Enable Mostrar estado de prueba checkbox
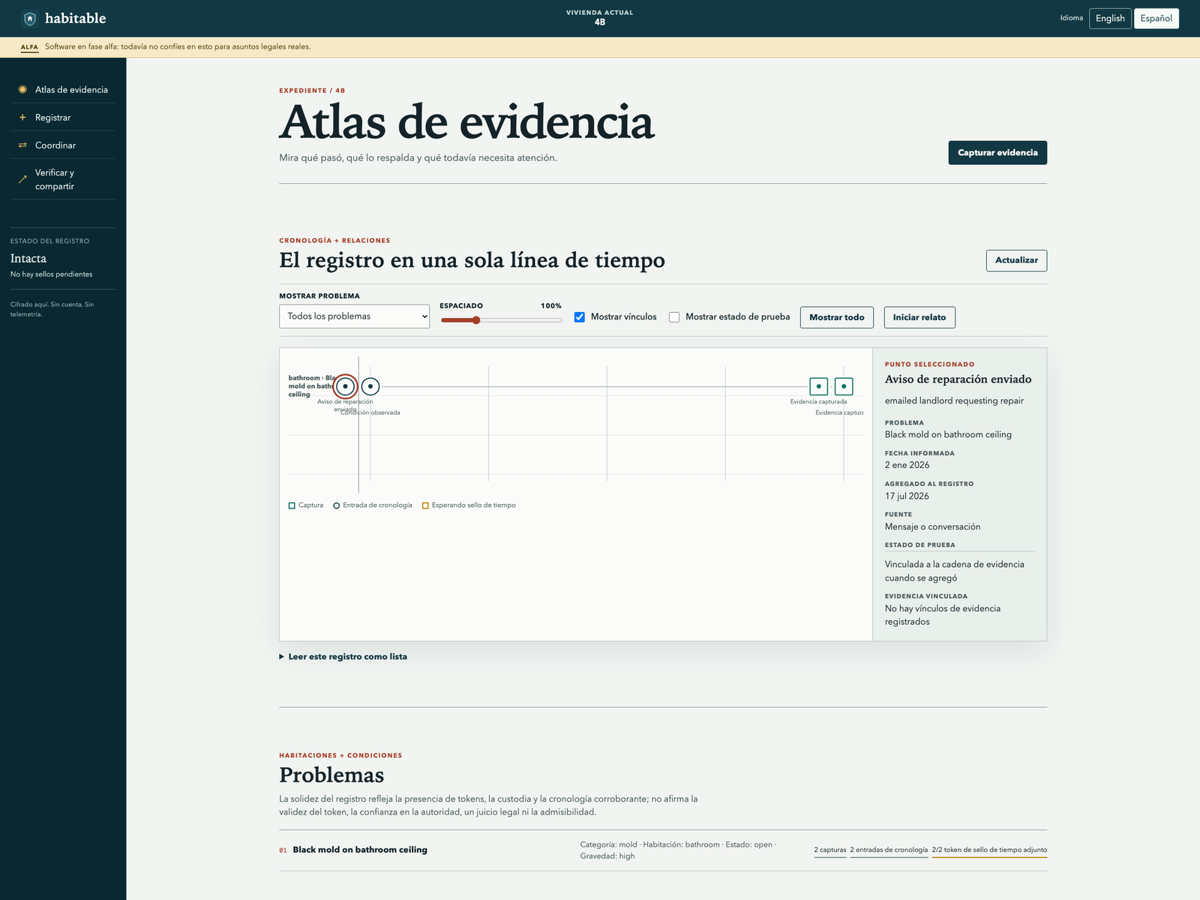The height and width of the screenshot is (900, 1200). (674, 317)
